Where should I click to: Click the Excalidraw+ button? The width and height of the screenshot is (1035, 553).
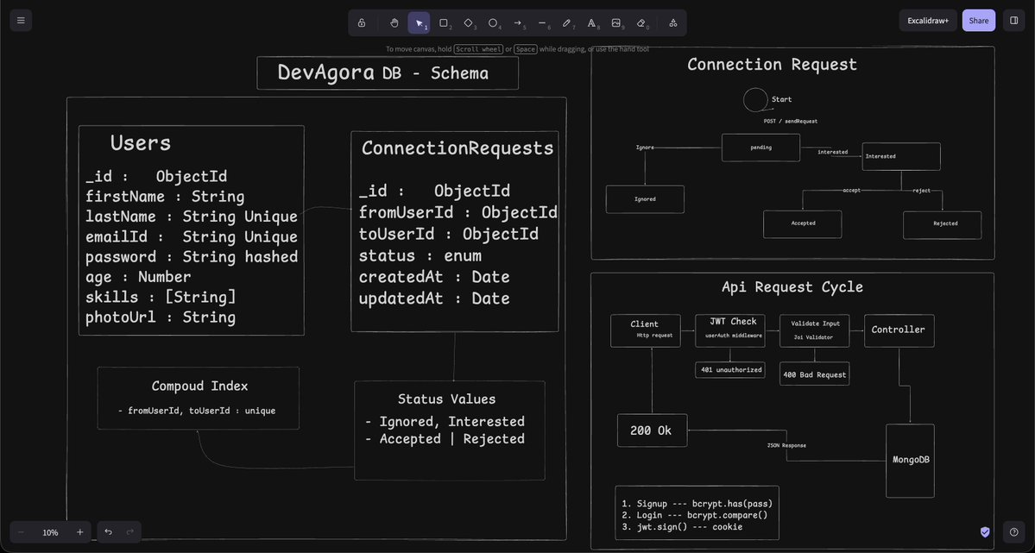927,21
